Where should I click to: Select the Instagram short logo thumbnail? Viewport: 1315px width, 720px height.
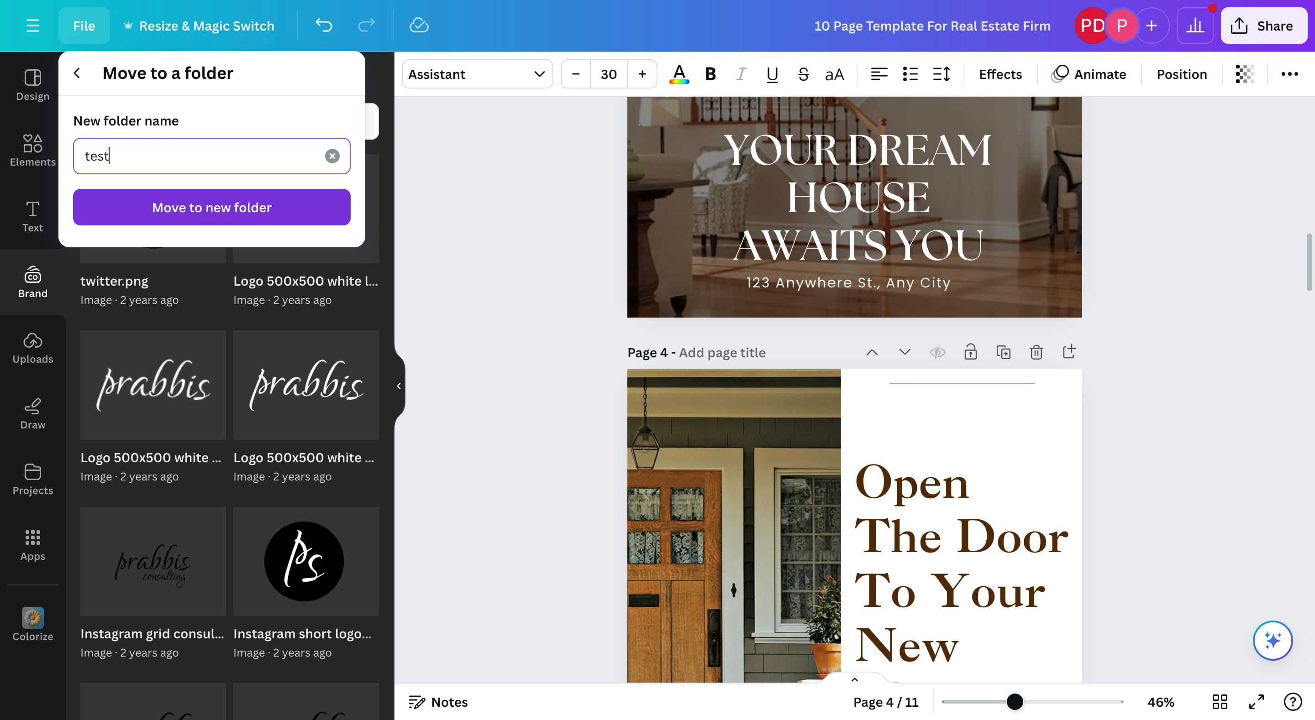tap(306, 561)
